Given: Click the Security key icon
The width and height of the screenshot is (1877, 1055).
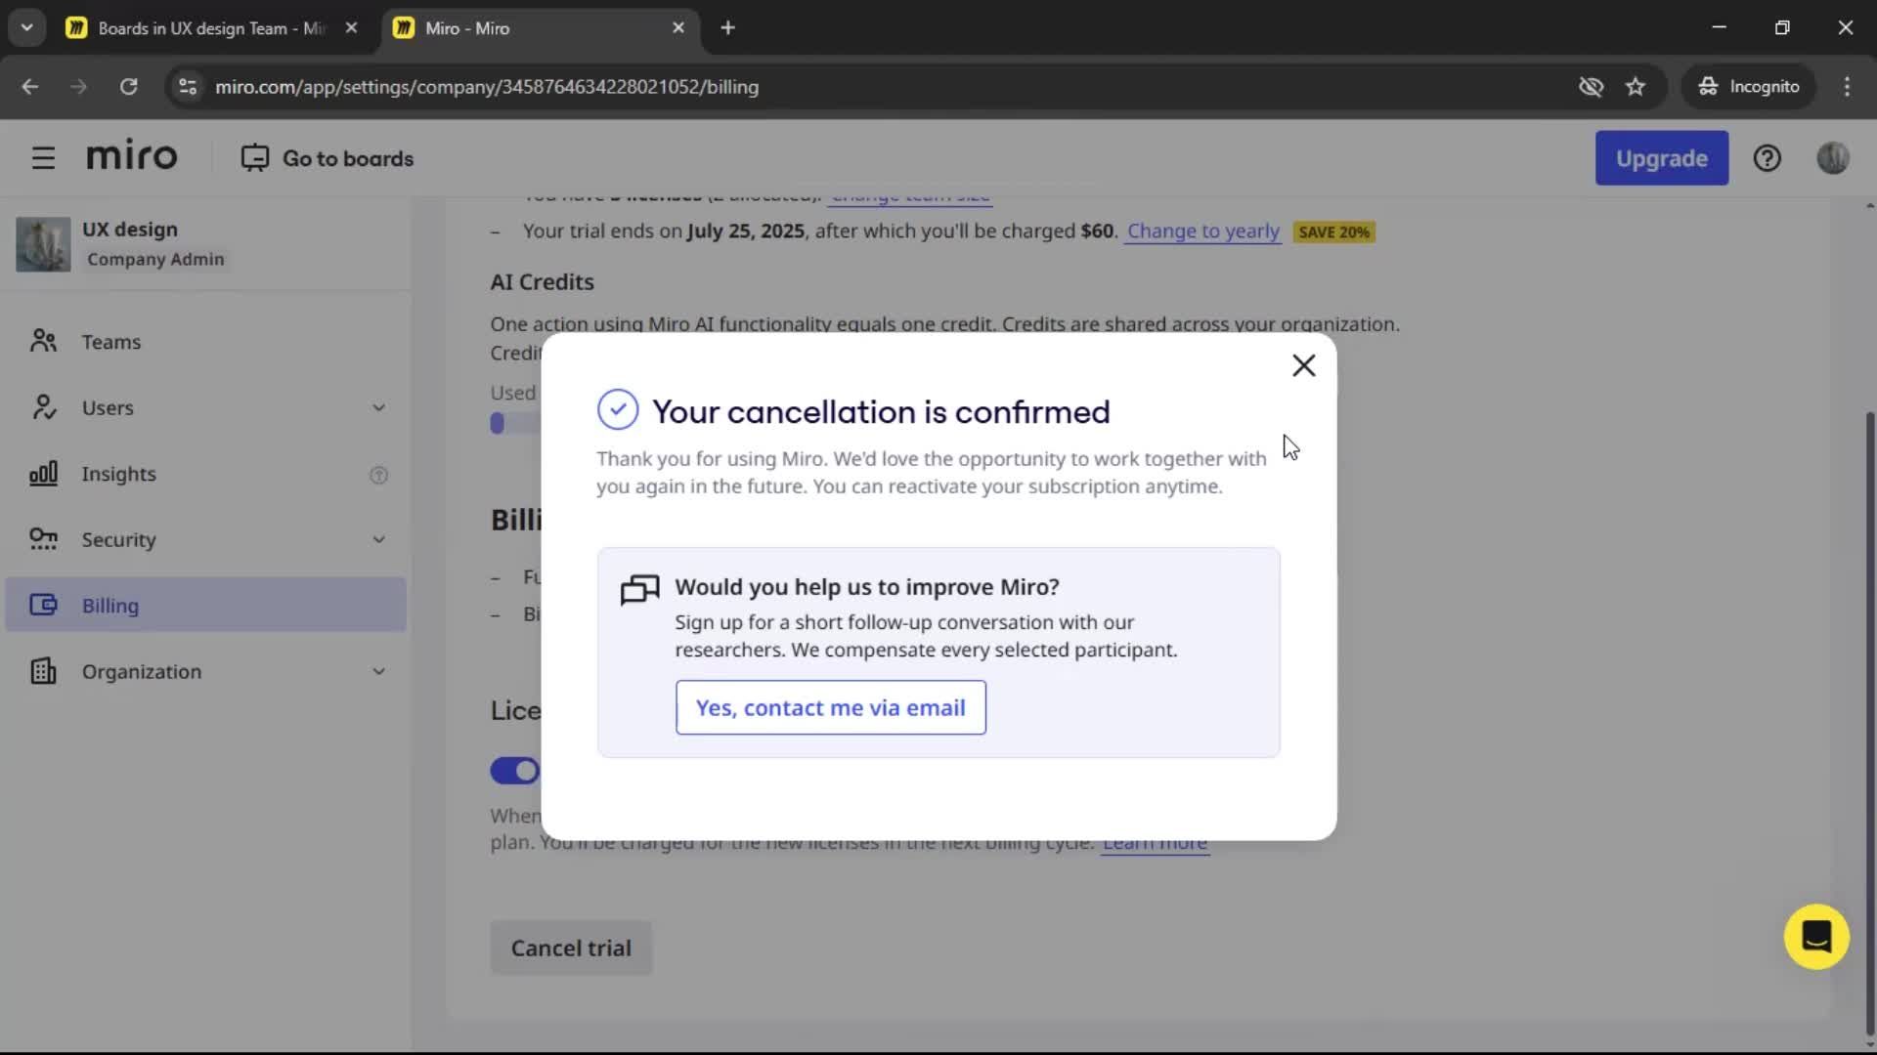Looking at the screenshot, I should tap(43, 539).
